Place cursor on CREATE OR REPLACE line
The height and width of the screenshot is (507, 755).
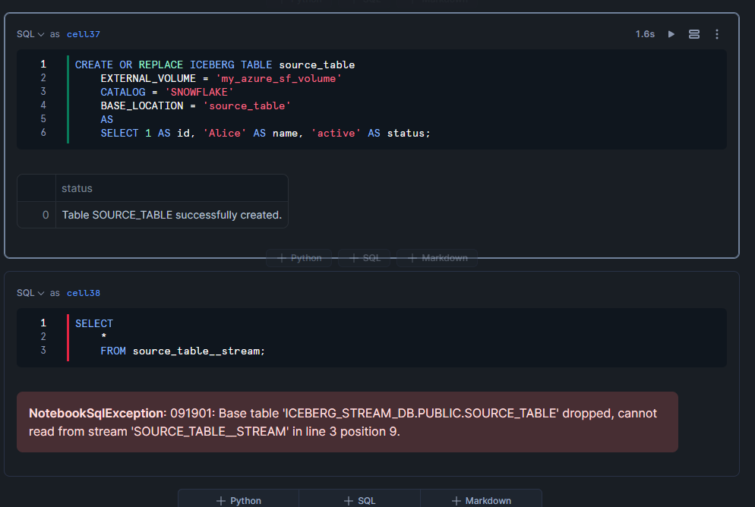click(x=215, y=65)
